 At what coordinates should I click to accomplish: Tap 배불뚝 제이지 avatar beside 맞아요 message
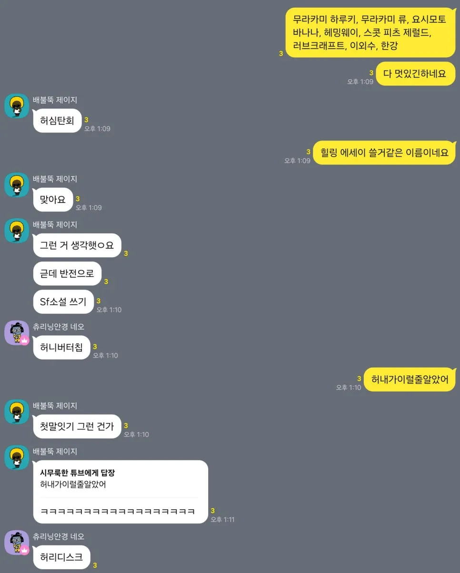(x=17, y=185)
